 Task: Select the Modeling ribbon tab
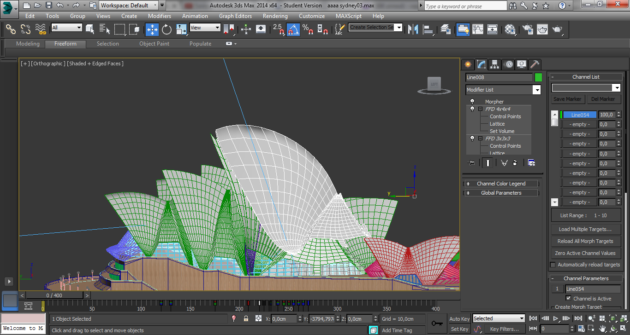(28, 44)
